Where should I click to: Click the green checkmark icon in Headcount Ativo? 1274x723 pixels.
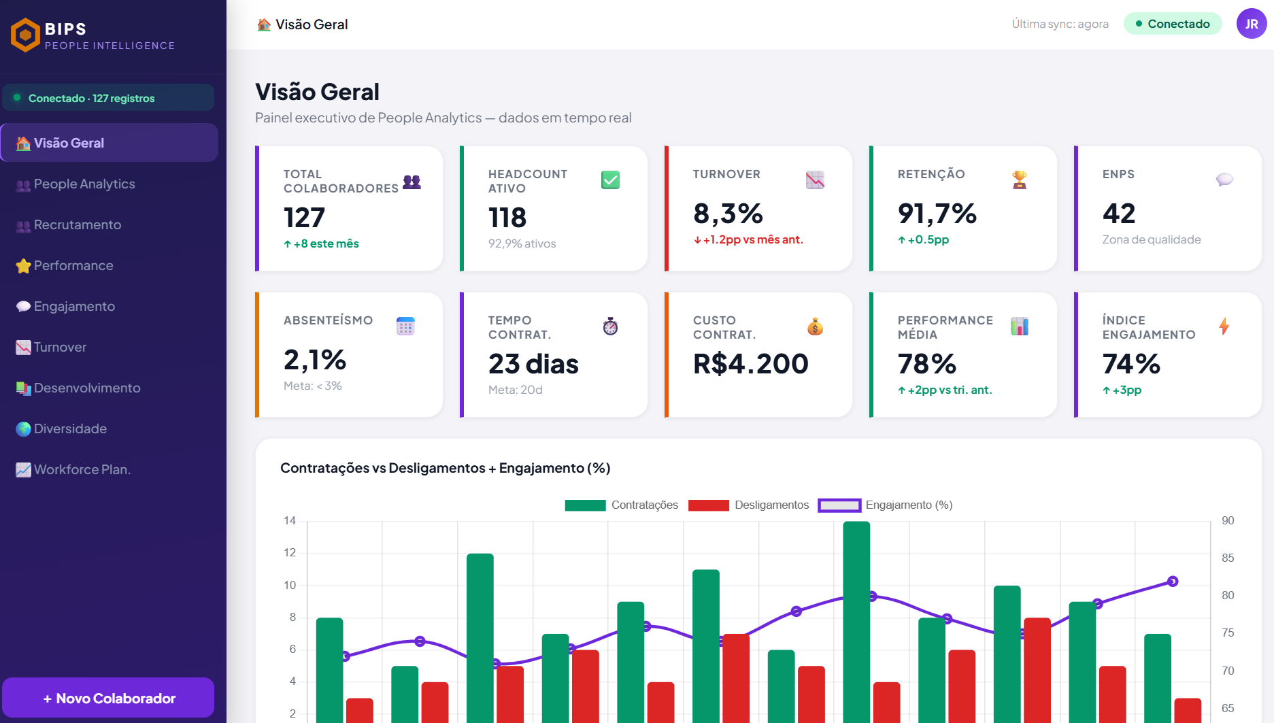[610, 180]
